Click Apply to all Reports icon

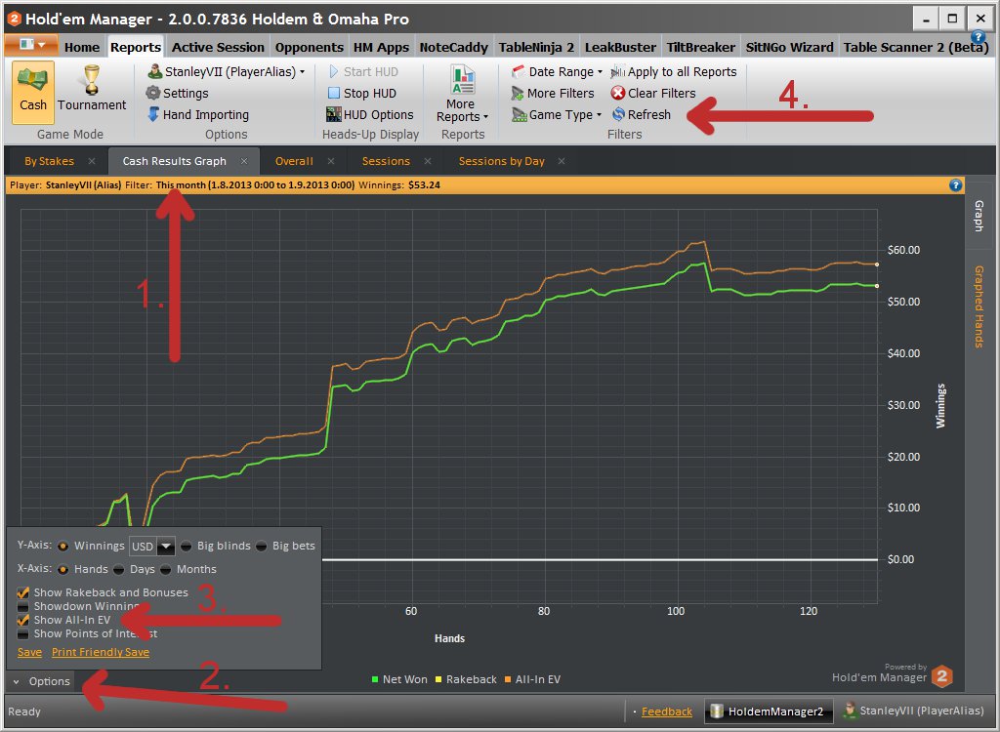[x=617, y=71]
